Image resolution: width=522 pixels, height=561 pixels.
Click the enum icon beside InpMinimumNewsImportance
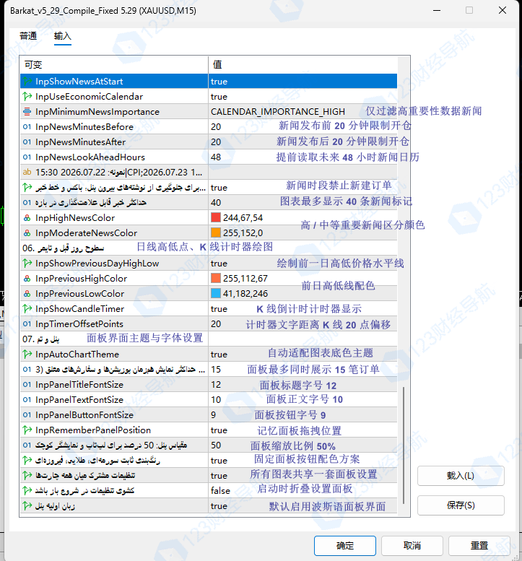click(27, 112)
